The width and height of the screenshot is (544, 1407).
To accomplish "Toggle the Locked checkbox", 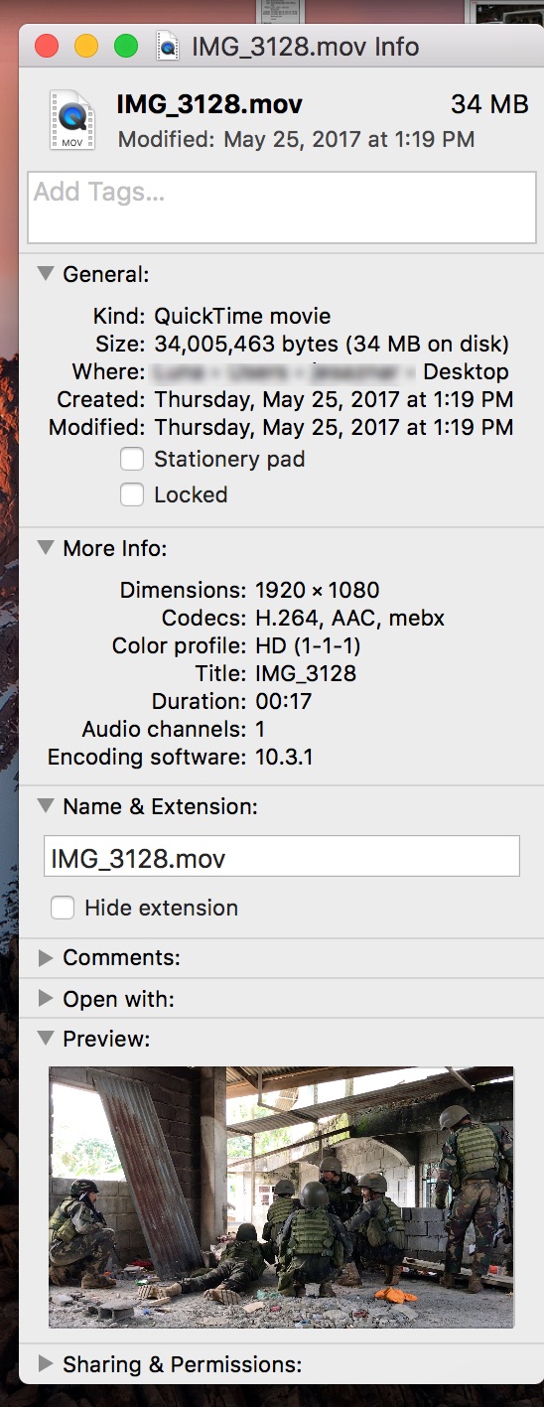I will point(132,494).
